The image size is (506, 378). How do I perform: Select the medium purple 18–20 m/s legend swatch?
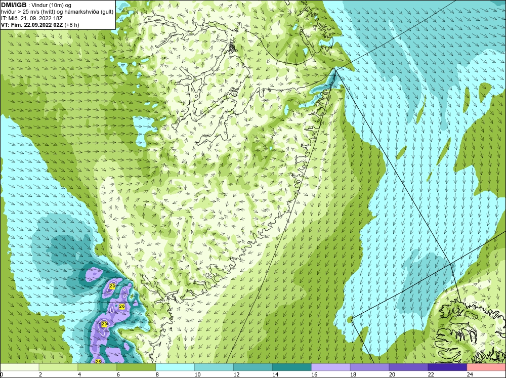(x=369, y=367)
